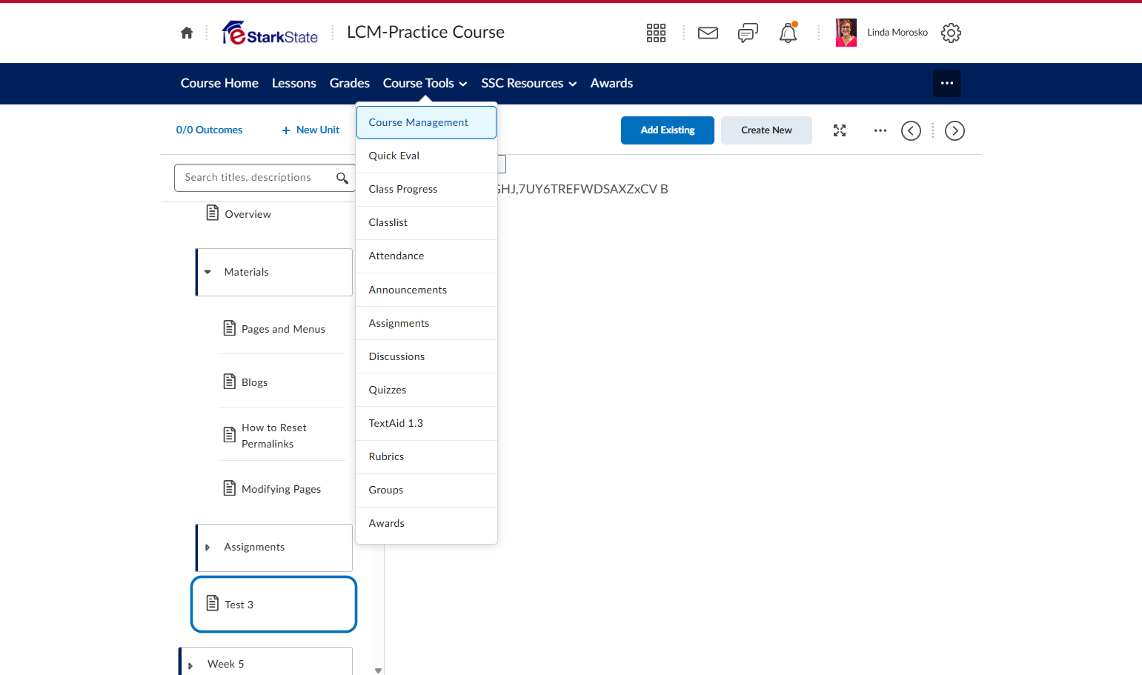Open Discussions from the menu
The width and height of the screenshot is (1142, 675).
[x=426, y=356]
